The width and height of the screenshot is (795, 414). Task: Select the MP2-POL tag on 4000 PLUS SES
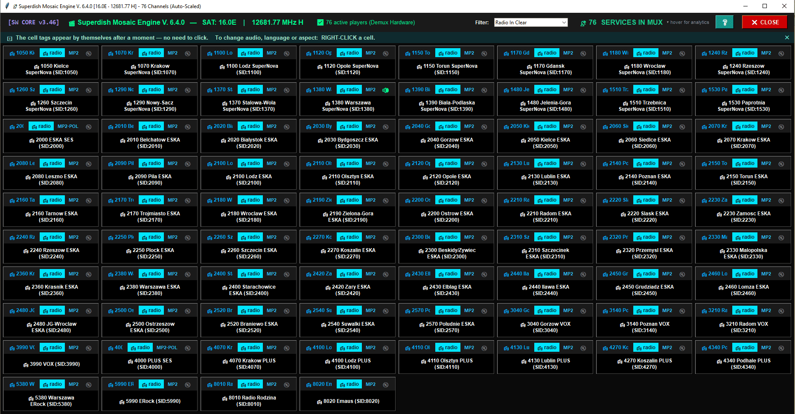click(167, 347)
